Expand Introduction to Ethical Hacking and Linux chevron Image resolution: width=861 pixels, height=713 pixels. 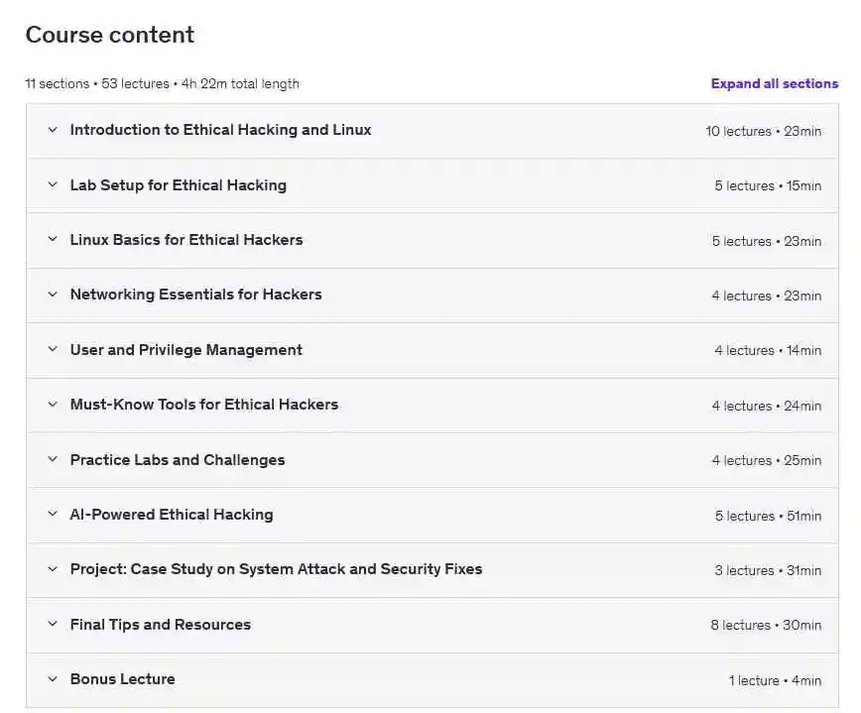point(53,130)
